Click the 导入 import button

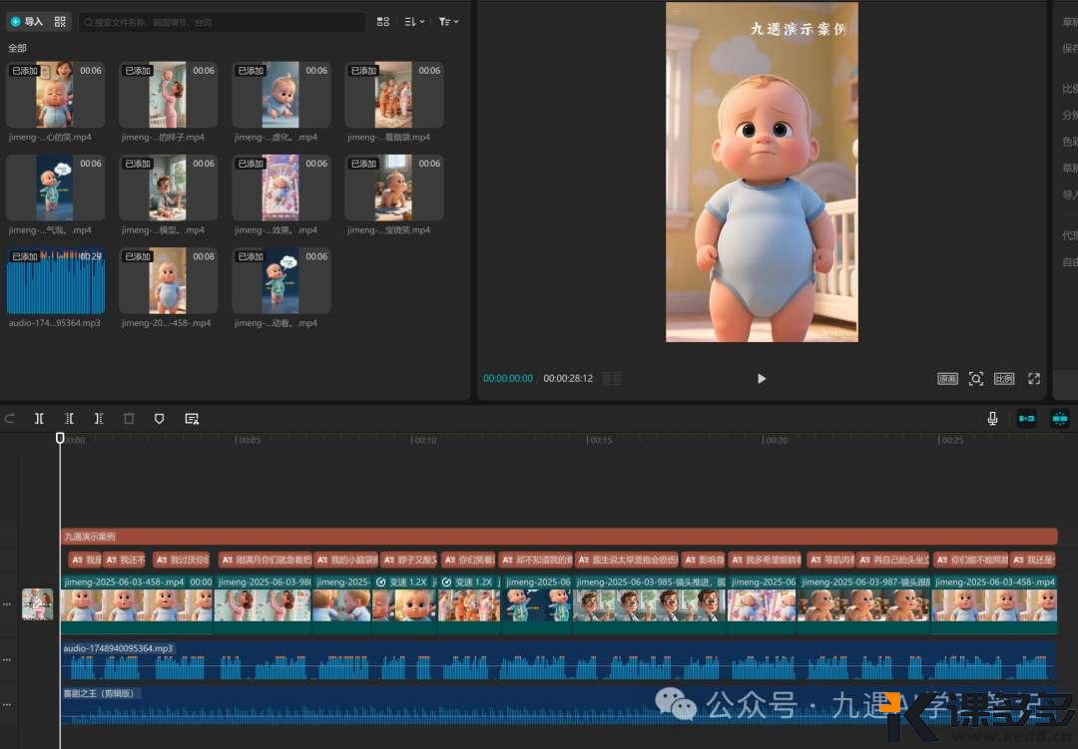[x=28, y=22]
